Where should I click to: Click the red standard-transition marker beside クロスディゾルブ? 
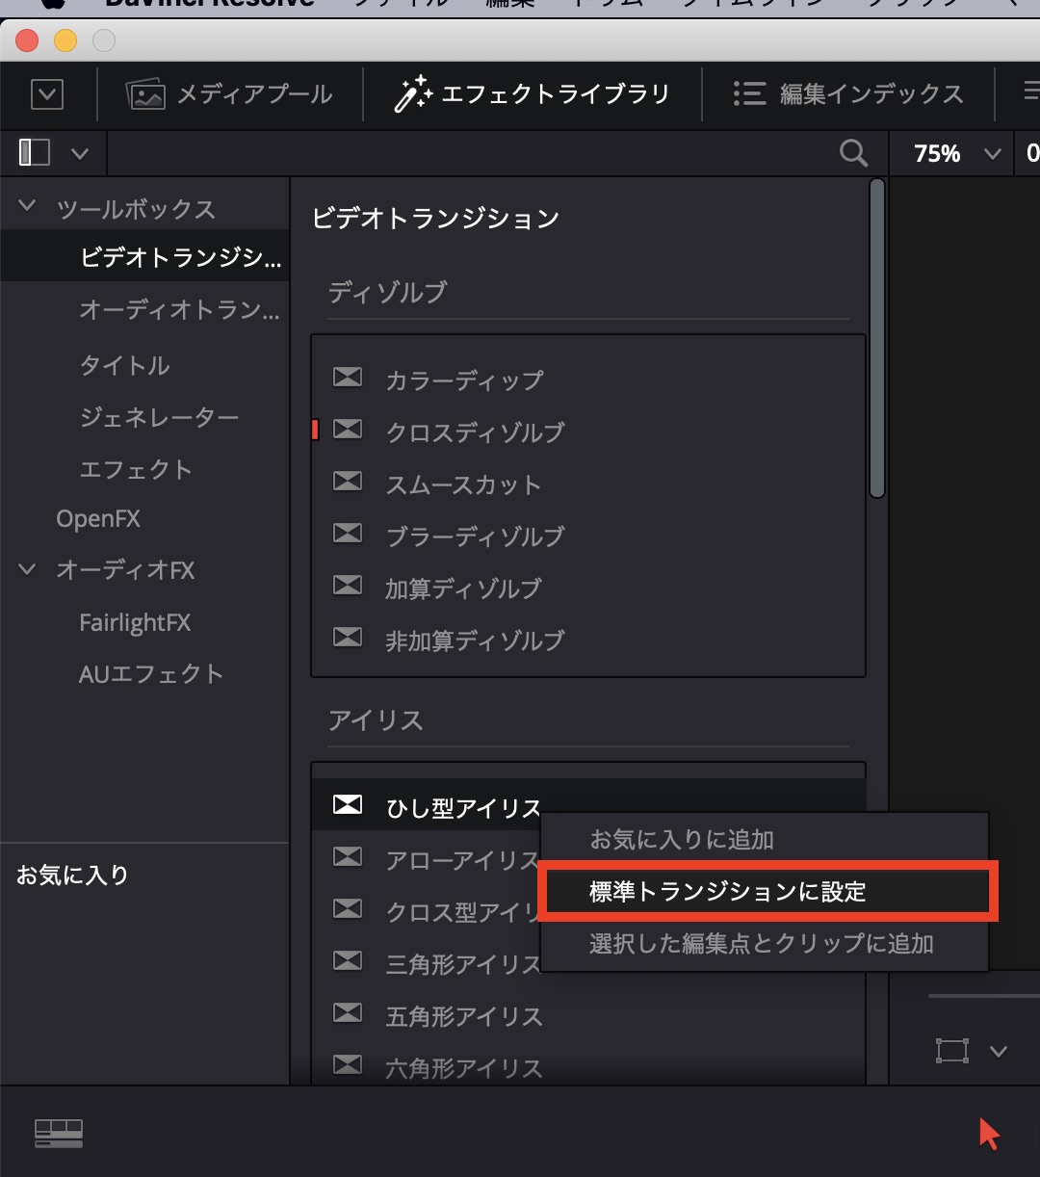pyautogui.click(x=315, y=430)
